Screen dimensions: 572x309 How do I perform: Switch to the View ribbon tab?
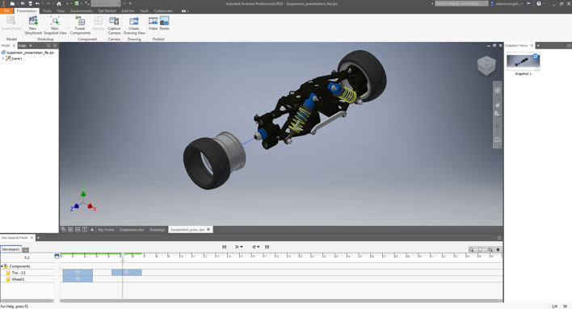pos(61,11)
